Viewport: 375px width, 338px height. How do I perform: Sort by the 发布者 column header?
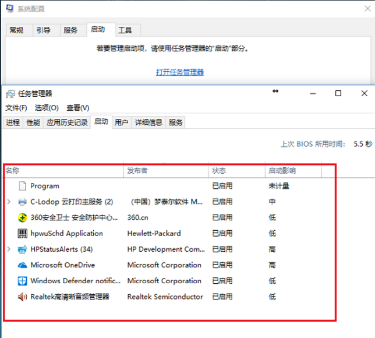[166, 171]
